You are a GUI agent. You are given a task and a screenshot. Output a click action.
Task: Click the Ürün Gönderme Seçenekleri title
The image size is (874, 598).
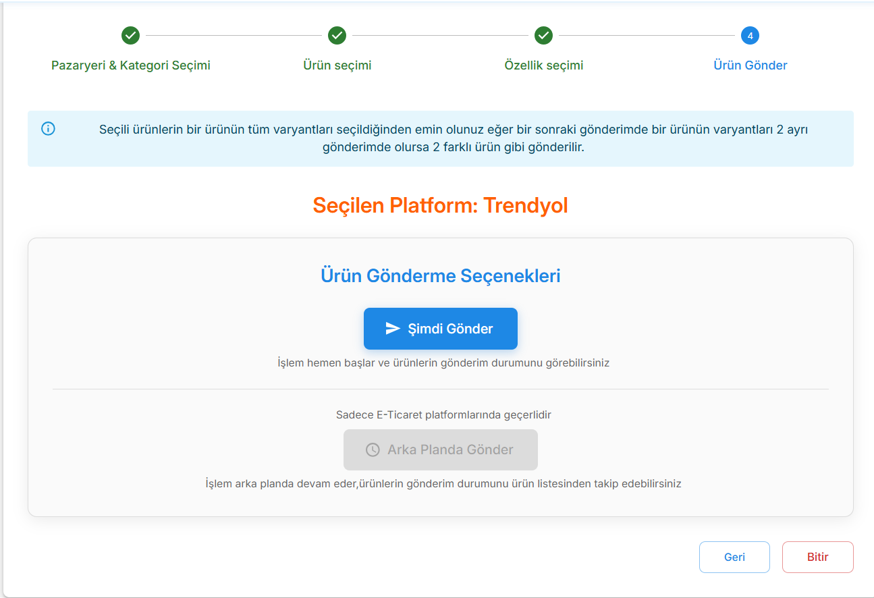pos(440,275)
